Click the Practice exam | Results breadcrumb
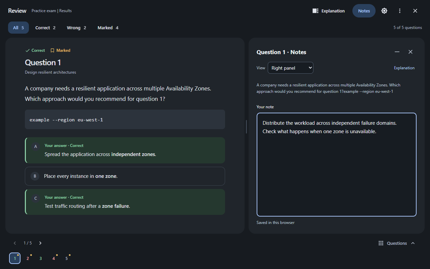 coord(51,11)
